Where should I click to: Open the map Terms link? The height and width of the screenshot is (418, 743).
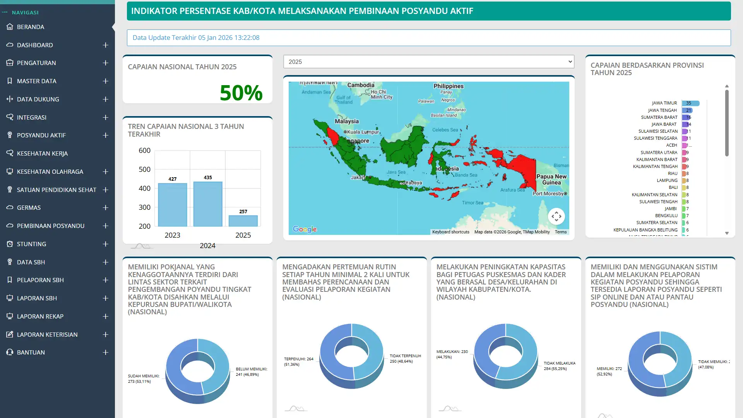pyautogui.click(x=560, y=232)
